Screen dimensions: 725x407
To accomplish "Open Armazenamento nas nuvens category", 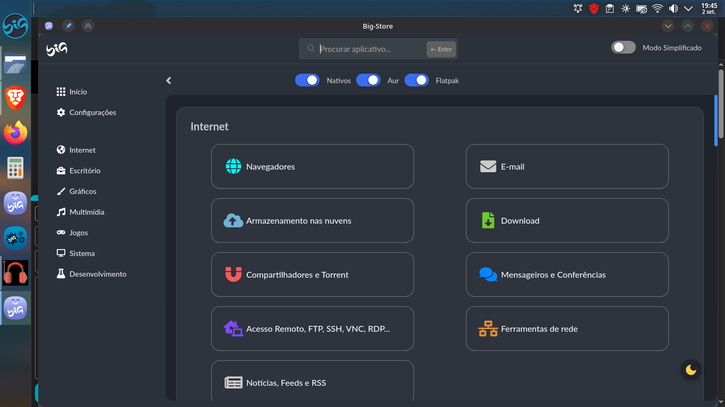I will [x=312, y=220].
